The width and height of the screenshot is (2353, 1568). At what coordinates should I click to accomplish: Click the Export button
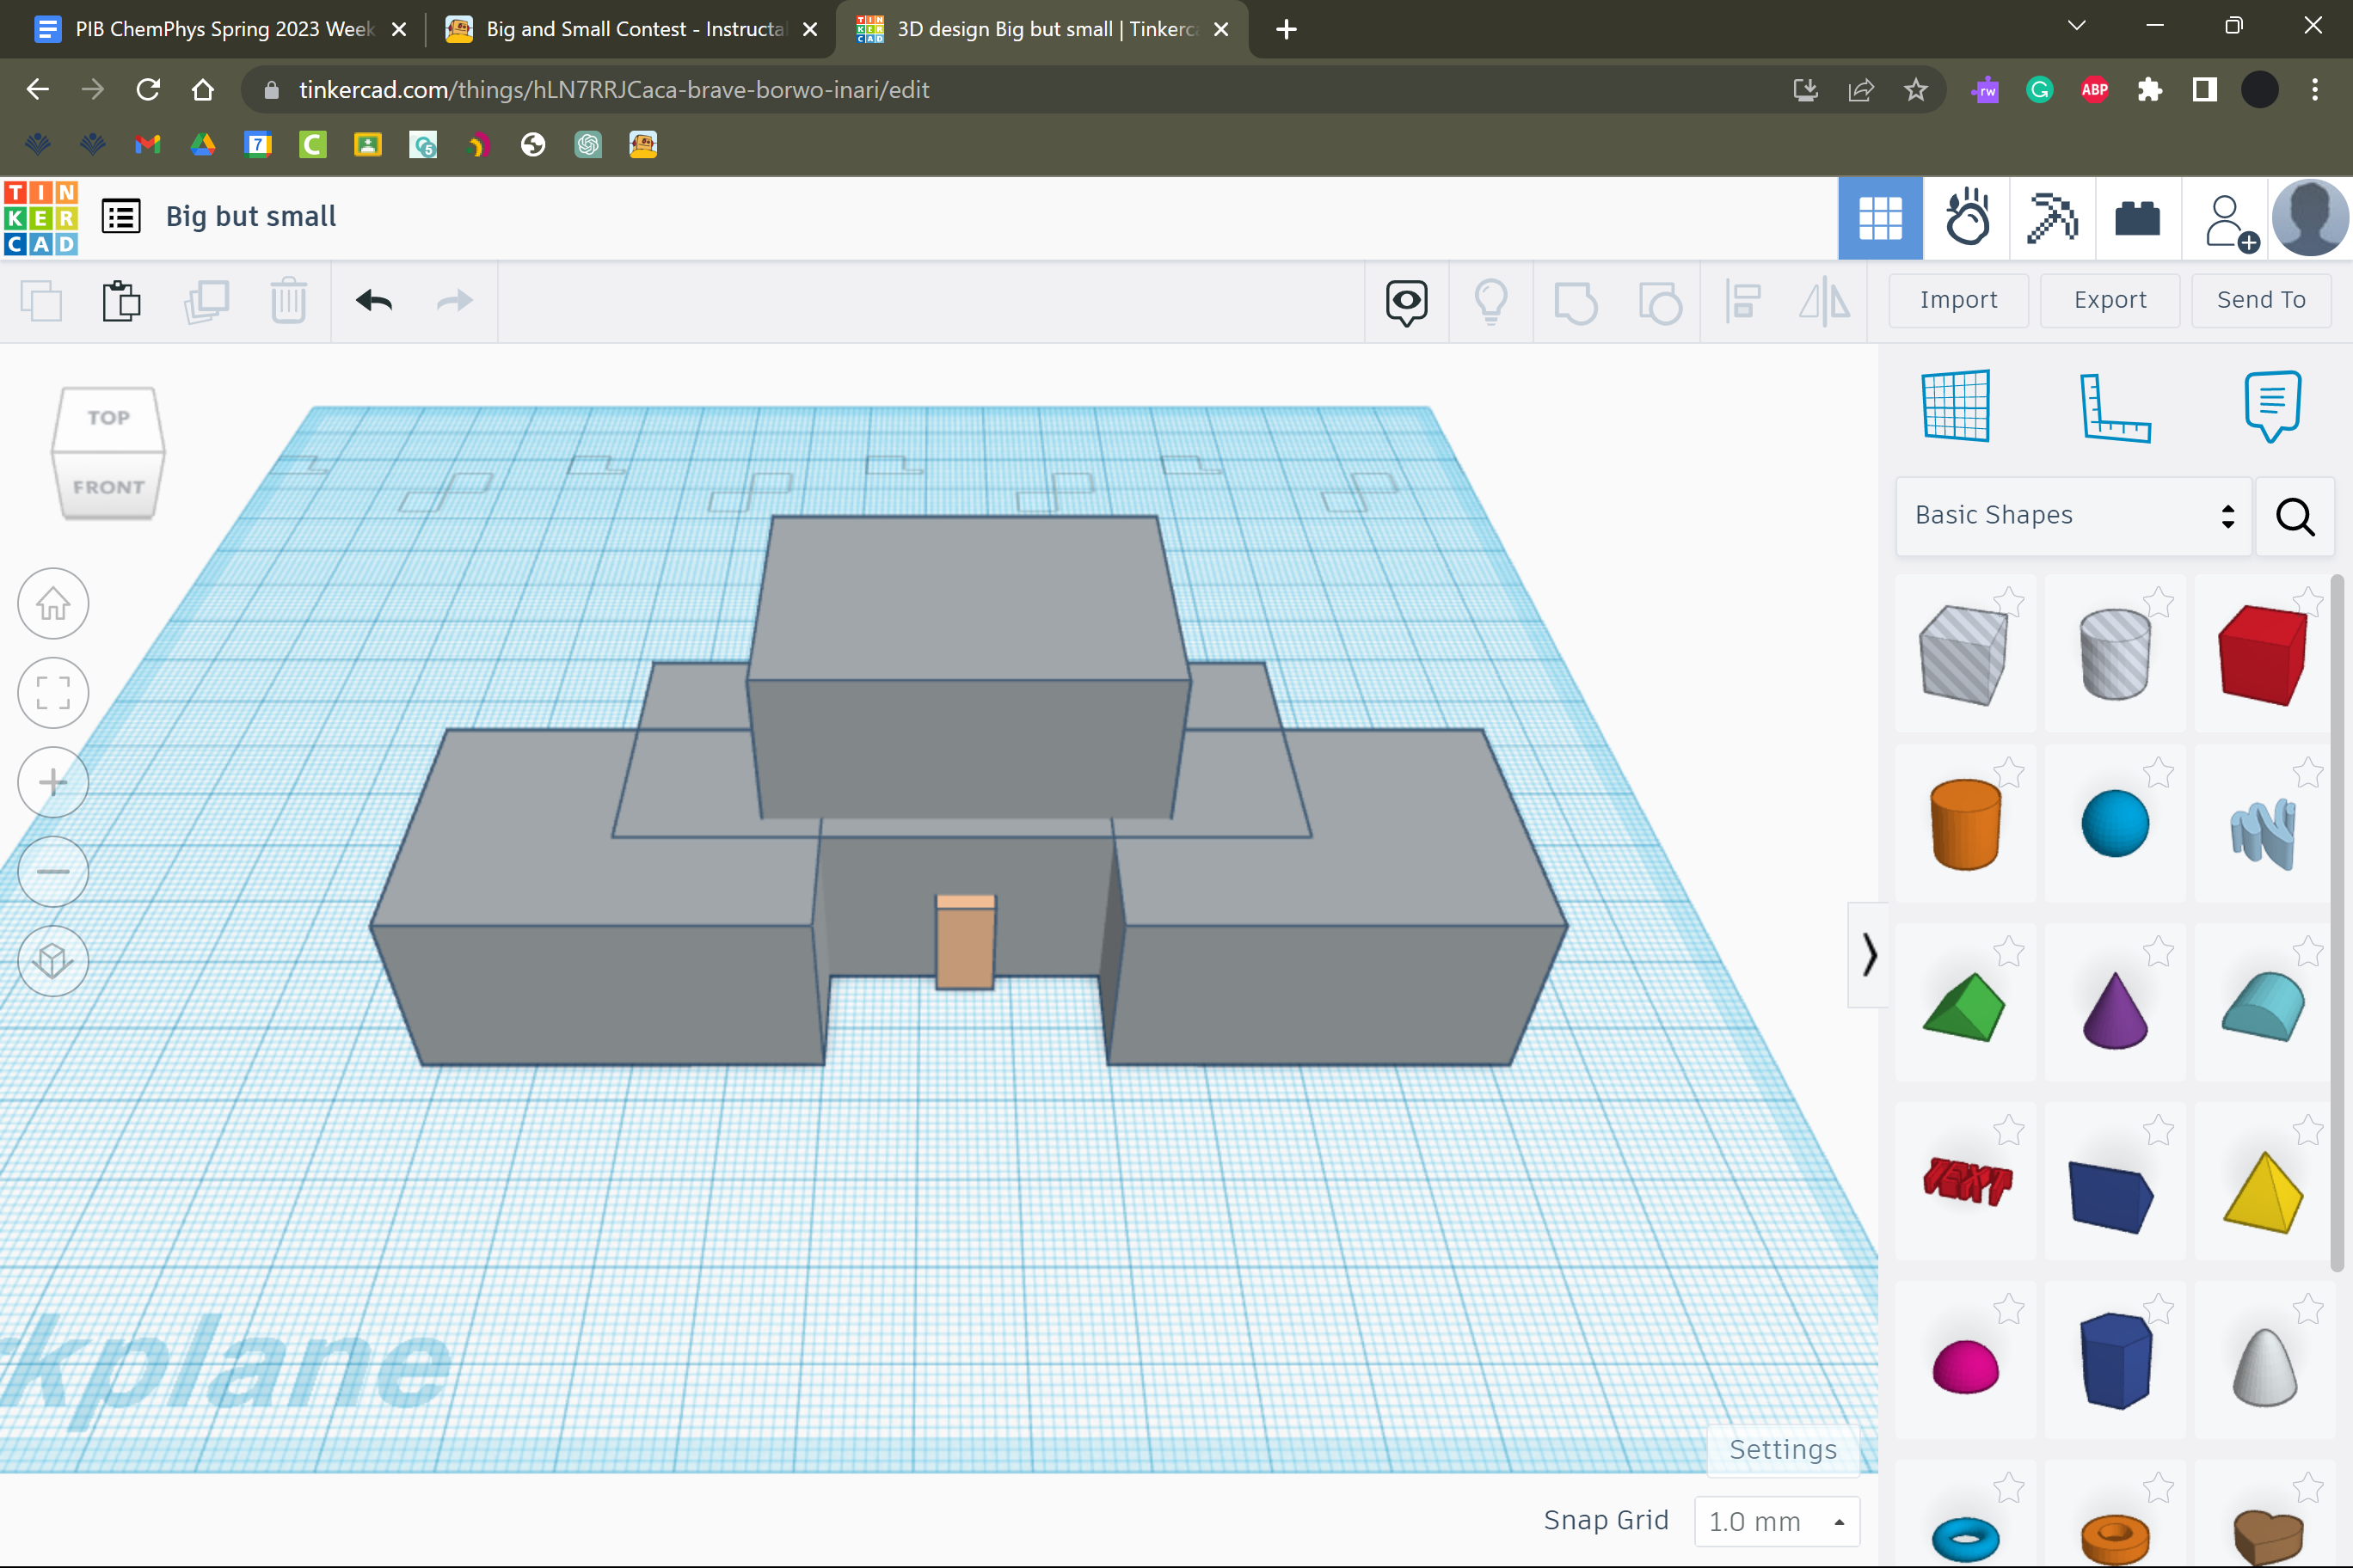pyautogui.click(x=2109, y=300)
